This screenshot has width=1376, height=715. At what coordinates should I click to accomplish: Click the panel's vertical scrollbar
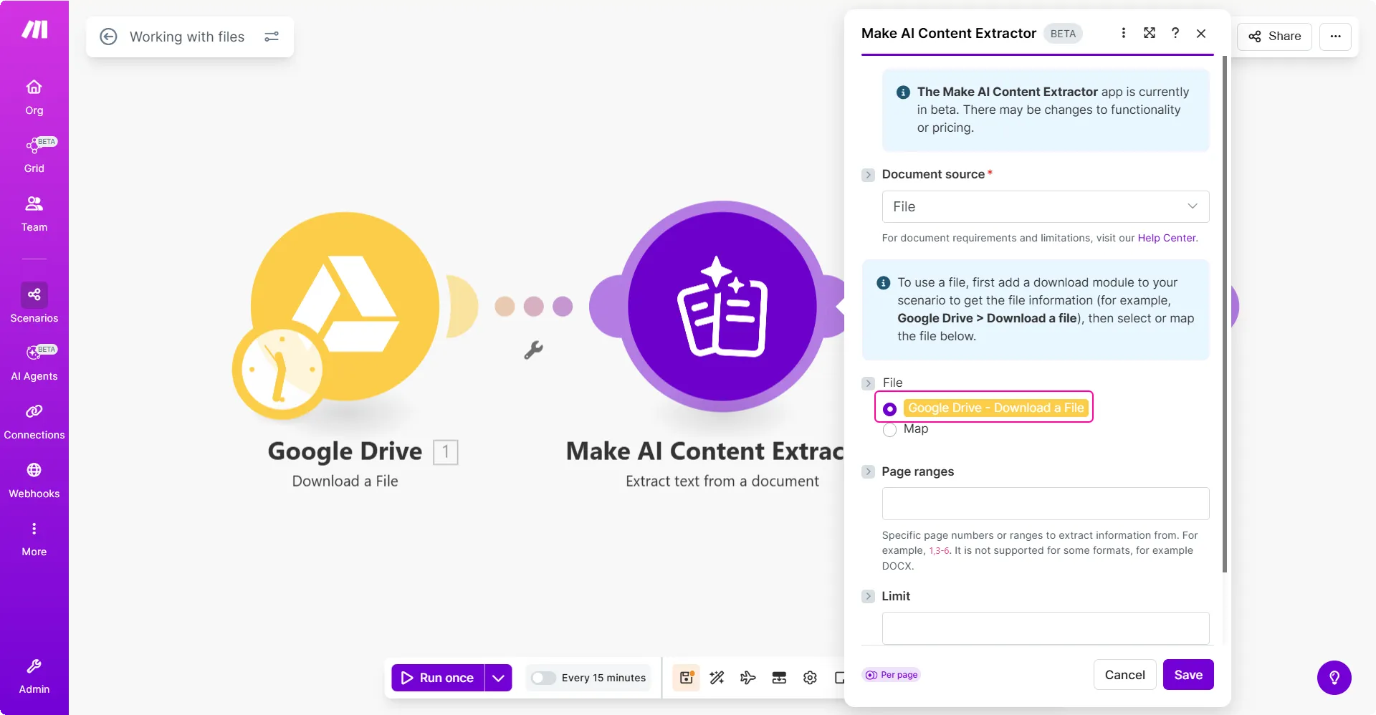click(1225, 314)
